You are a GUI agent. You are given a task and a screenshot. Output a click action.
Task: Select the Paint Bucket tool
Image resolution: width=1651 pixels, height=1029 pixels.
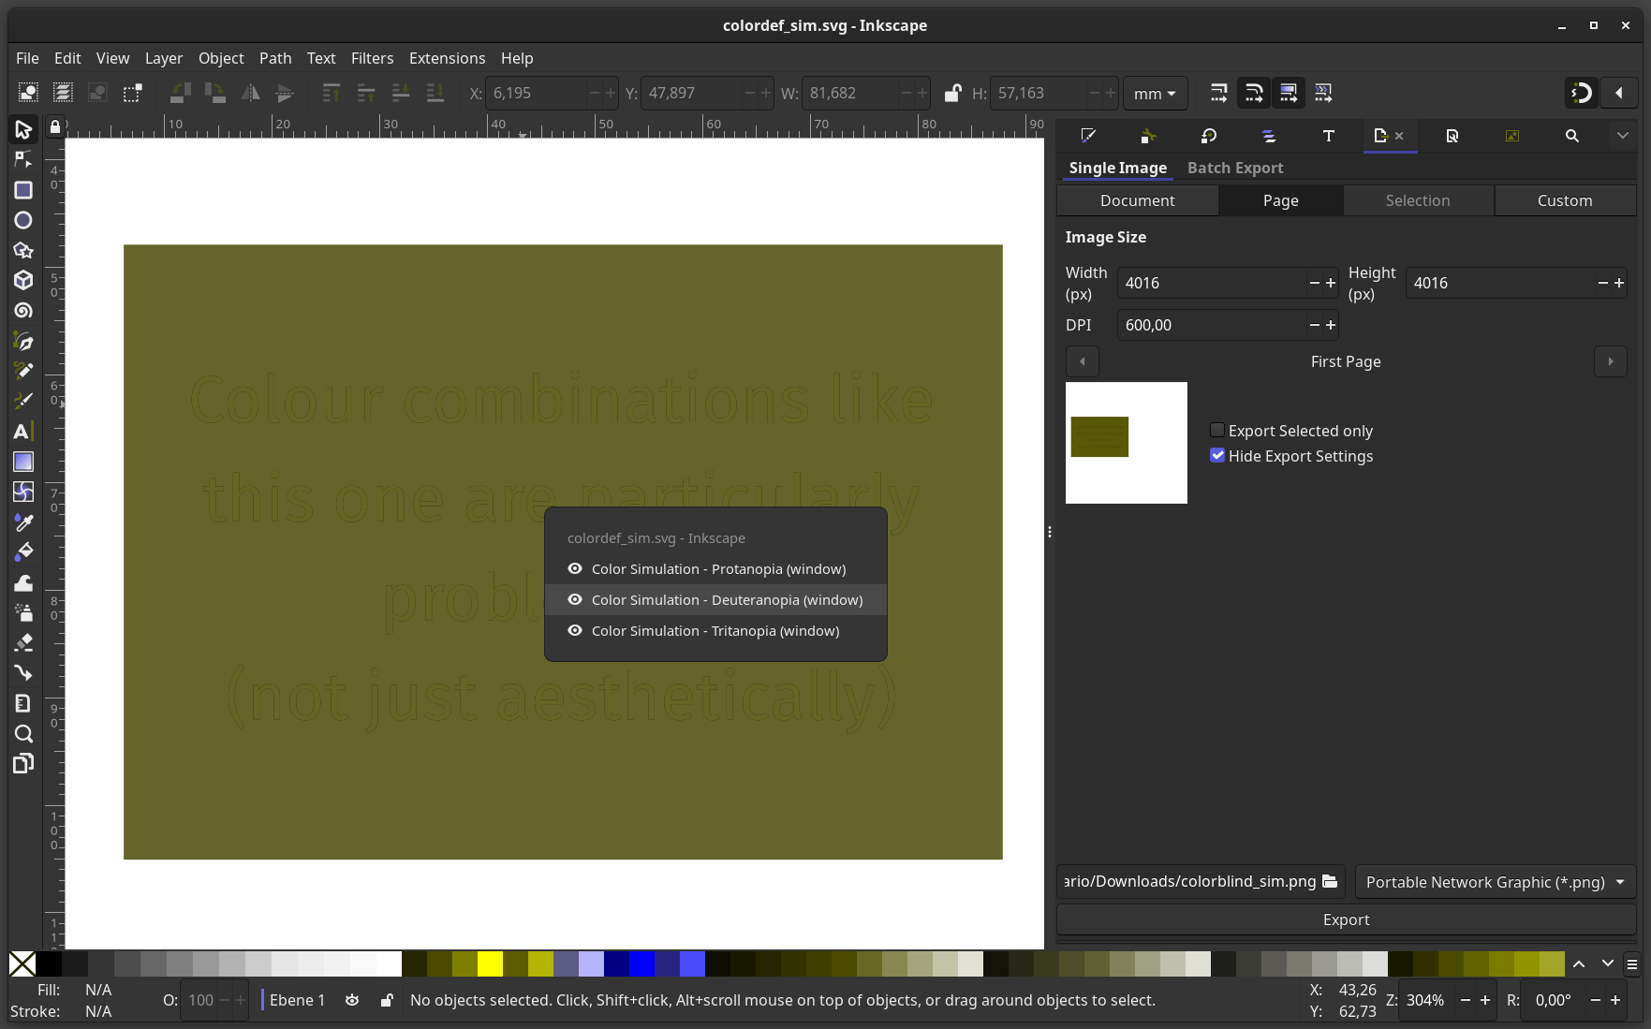(23, 551)
